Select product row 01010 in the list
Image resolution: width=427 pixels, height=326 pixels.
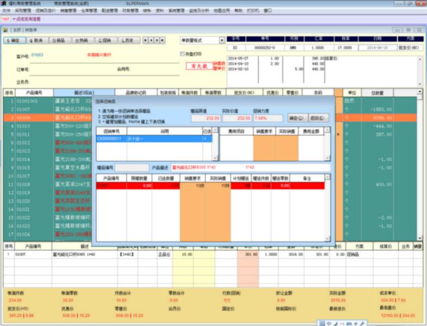pyautogui.click(x=47, y=126)
